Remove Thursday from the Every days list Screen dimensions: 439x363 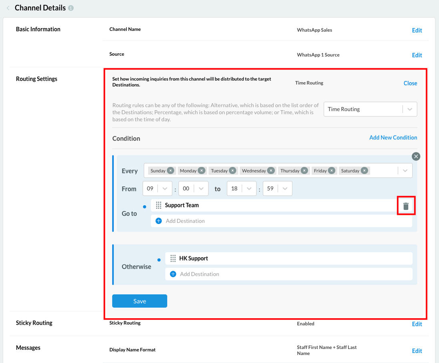point(304,170)
